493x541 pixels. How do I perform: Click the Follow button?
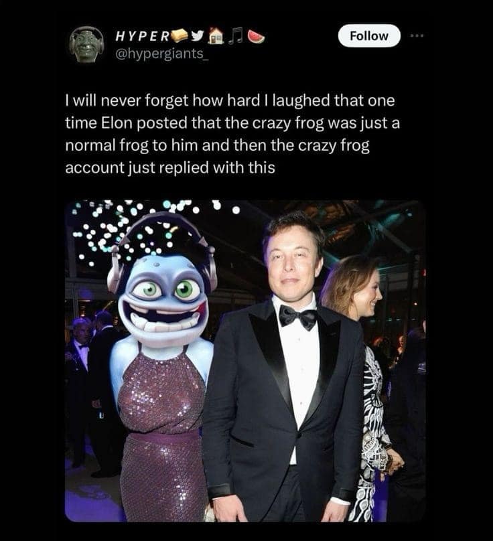369,35
